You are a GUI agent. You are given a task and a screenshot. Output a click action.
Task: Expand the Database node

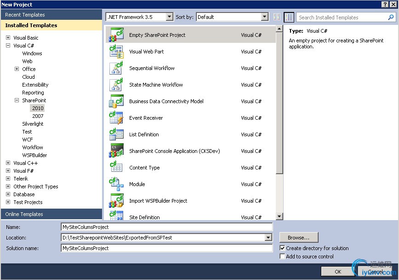(x=8, y=194)
